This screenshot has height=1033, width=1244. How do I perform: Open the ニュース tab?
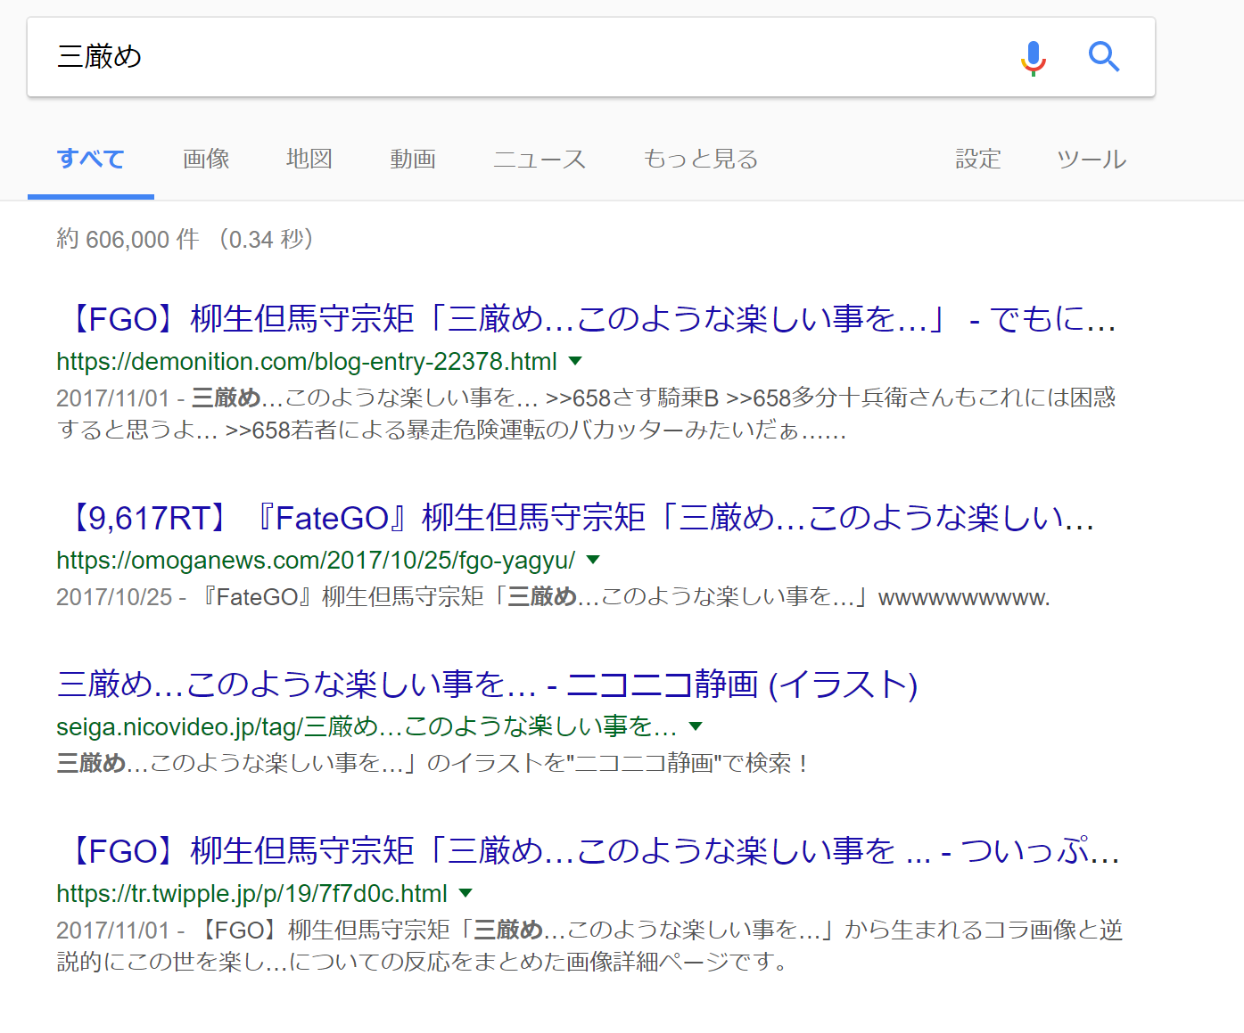(539, 160)
